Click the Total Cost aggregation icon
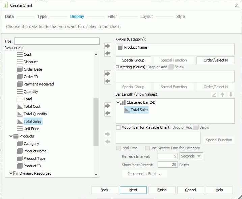The width and height of the screenshot is (242, 199). [20, 106]
